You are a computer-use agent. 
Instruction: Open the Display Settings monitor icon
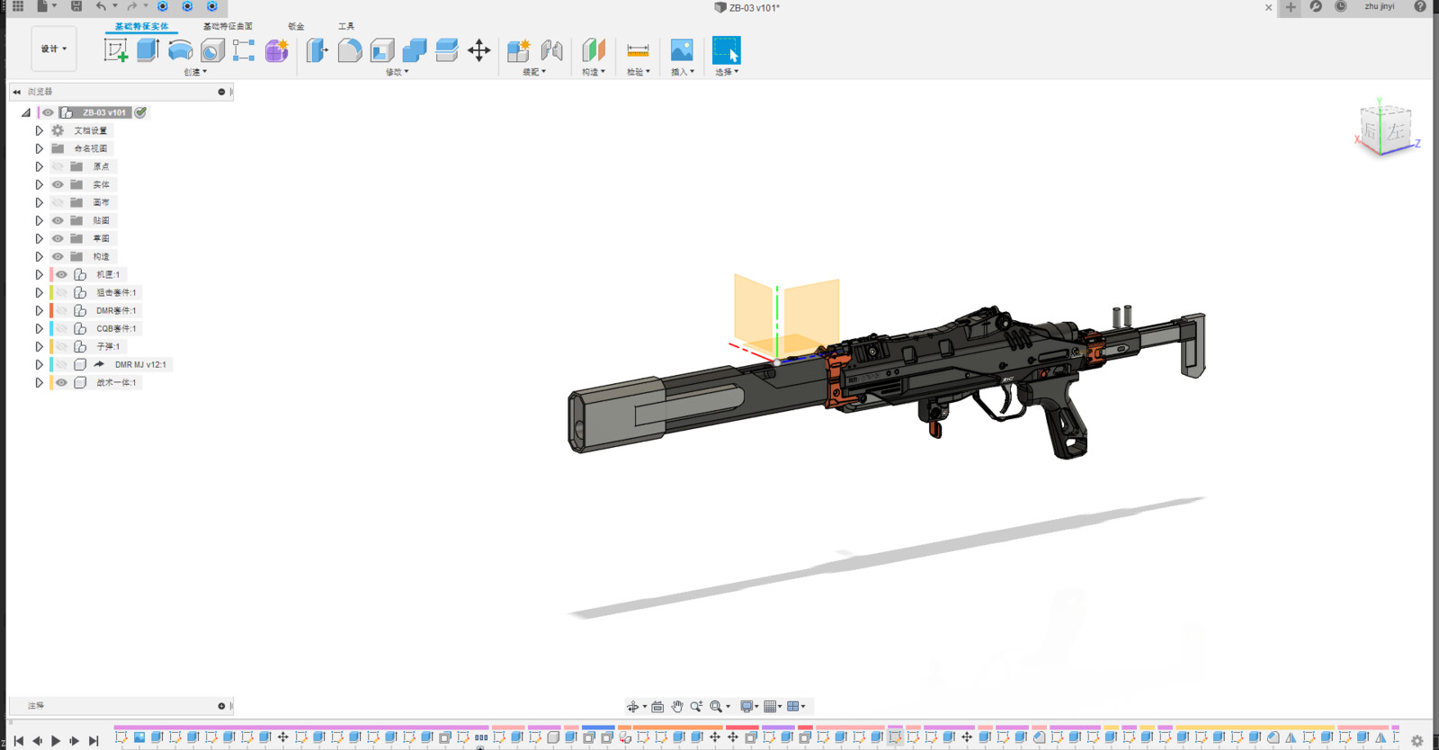click(x=746, y=707)
